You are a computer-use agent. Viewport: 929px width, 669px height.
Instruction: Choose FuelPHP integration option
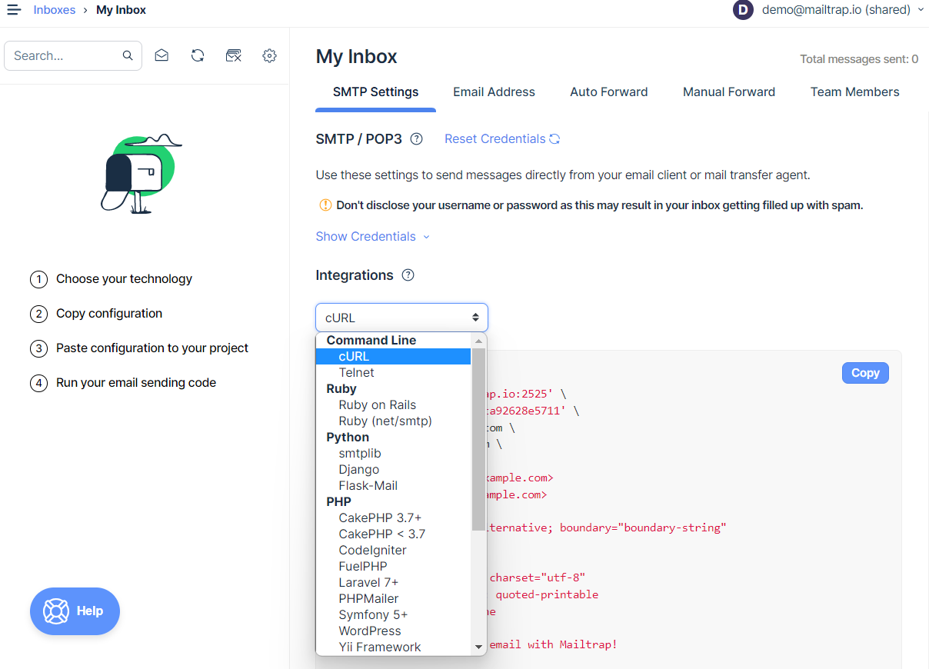(x=394, y=567)
